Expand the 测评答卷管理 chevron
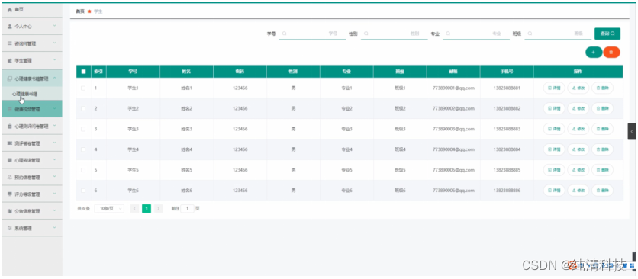The height and width of the screenshot is (279, 638). (x=55, y=143)
